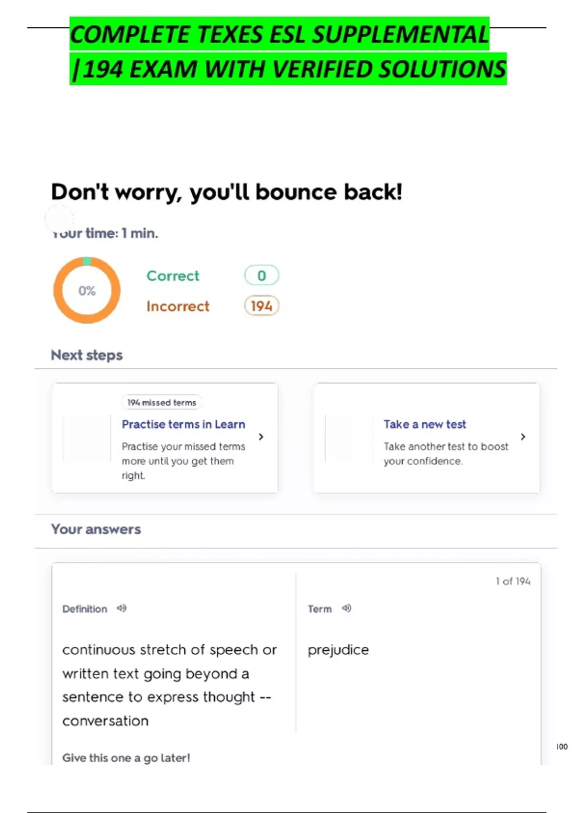
Task: Click the '1 of 194' card counter
Action: 513,581
